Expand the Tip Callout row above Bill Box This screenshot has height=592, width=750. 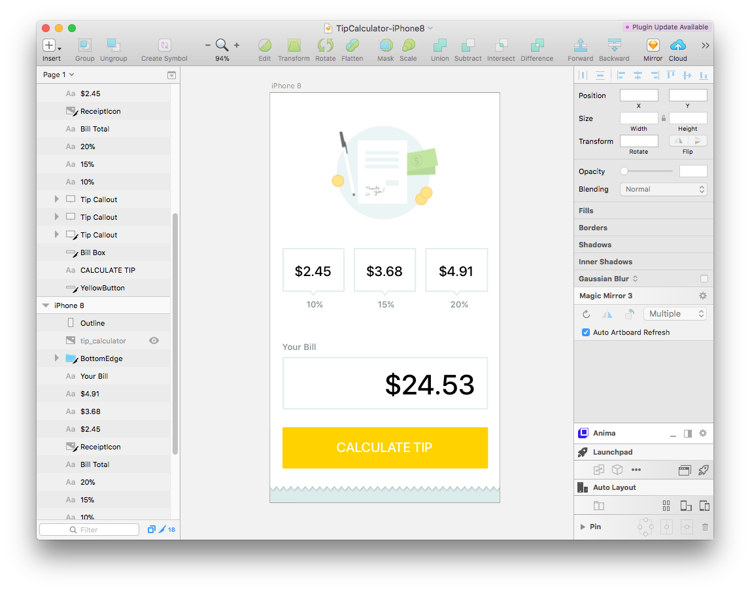coord(56,234)
